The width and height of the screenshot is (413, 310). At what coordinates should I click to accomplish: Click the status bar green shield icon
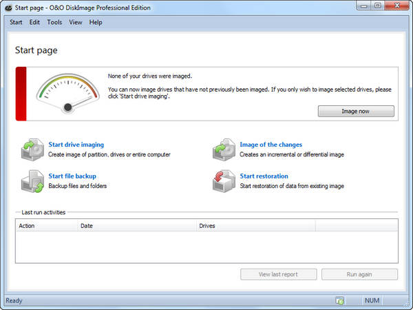click(x=339, y=300)
